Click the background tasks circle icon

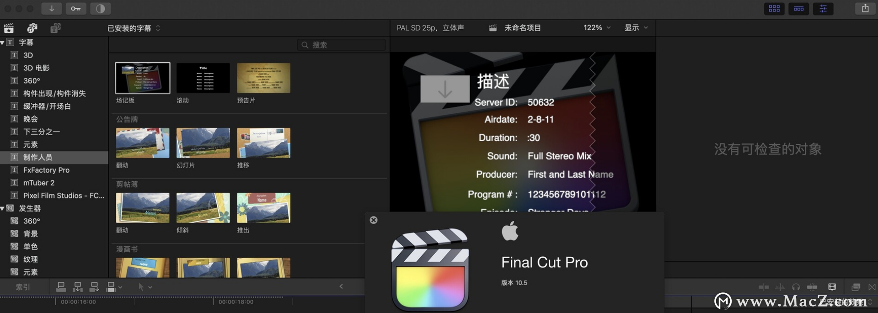(101, 8)
